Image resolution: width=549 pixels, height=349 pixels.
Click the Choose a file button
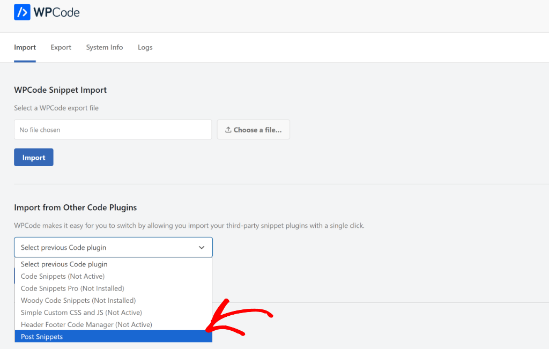click(253, 130)
